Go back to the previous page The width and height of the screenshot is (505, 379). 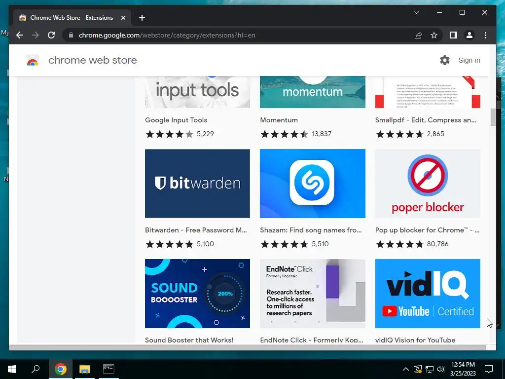(20, 35)
